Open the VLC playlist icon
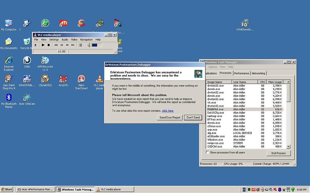Screen dimensions: 310x193 pos(80,45)
